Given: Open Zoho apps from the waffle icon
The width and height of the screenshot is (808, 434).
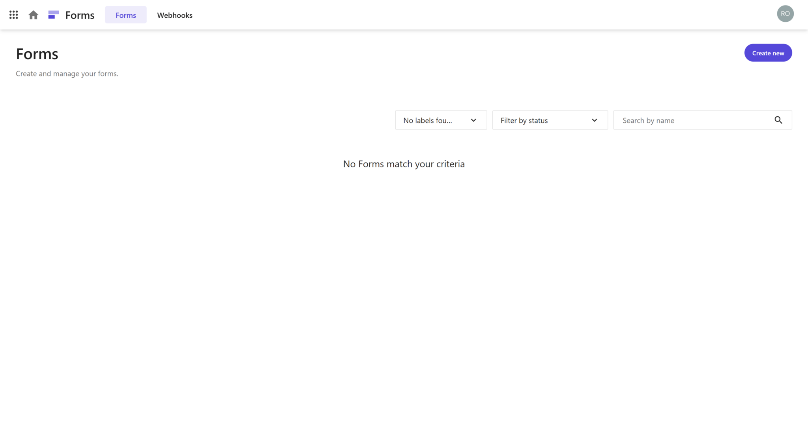Looking at the screenshot, I should pyautogui.click(x=13, y=15).
